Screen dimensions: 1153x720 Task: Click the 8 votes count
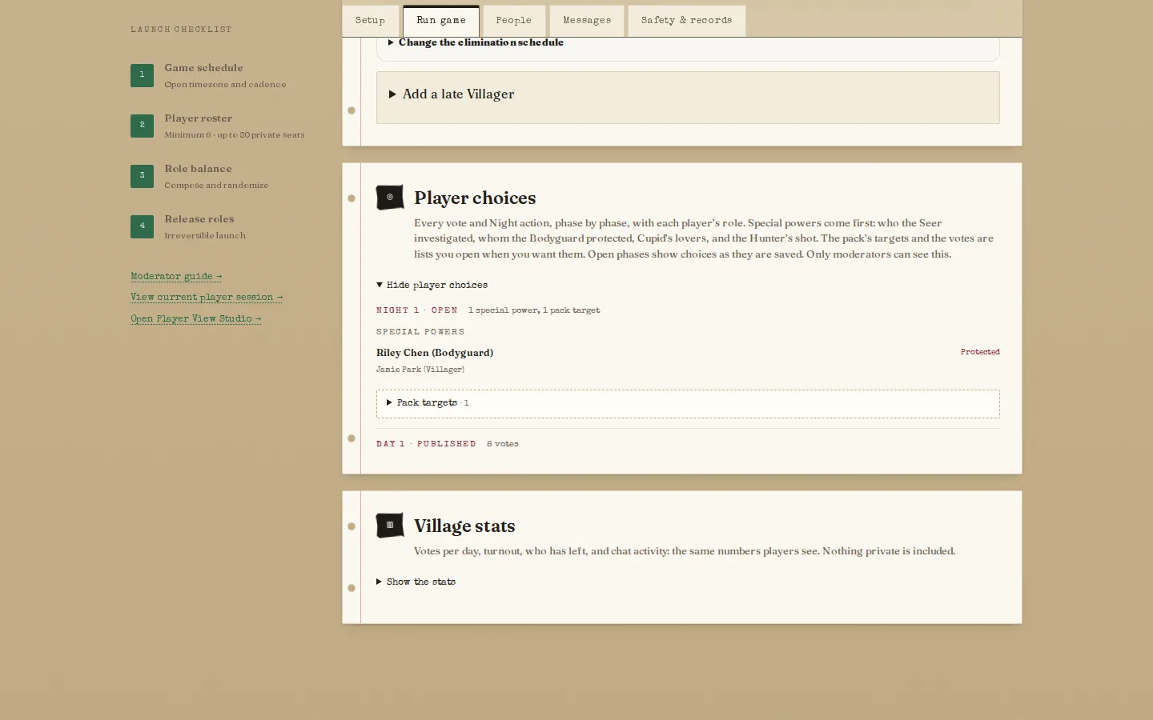click(503, 444)
